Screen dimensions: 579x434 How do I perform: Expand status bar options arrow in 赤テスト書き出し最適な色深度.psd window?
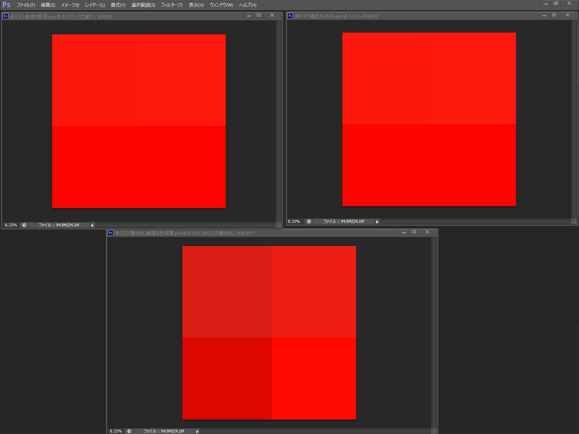click(197, 431)
